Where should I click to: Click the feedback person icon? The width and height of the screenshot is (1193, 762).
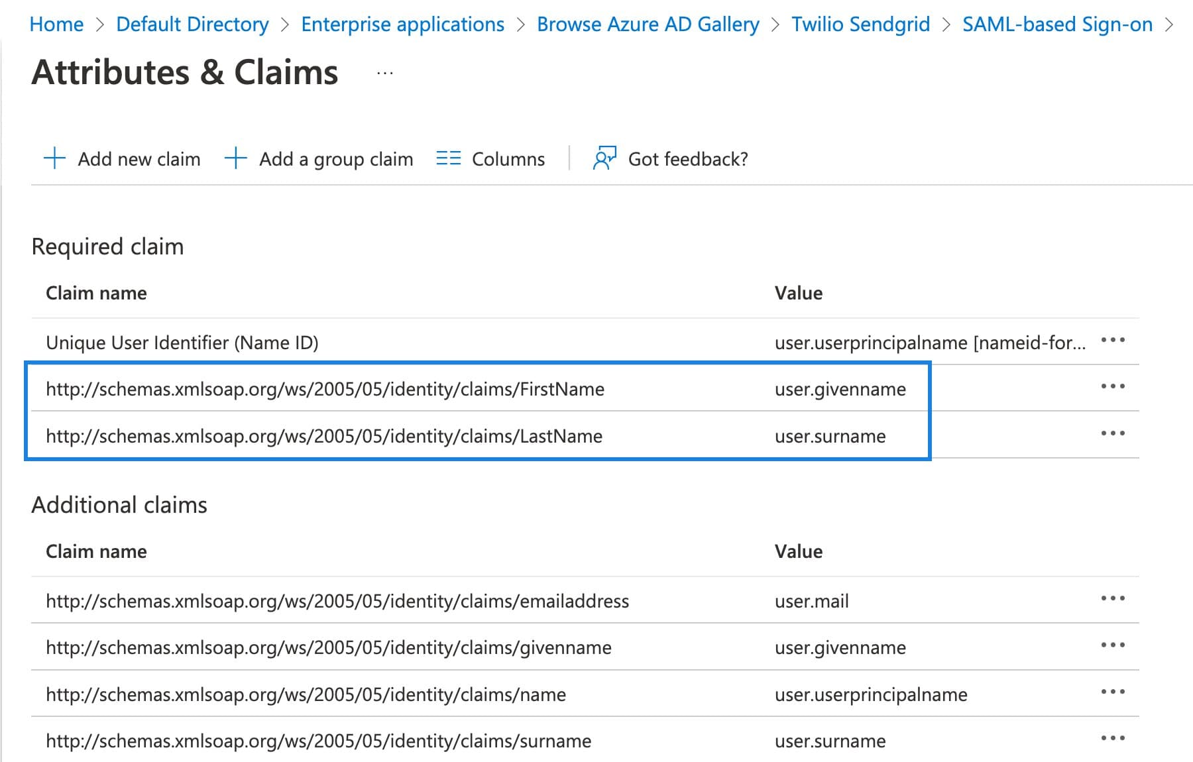point(604,158)
